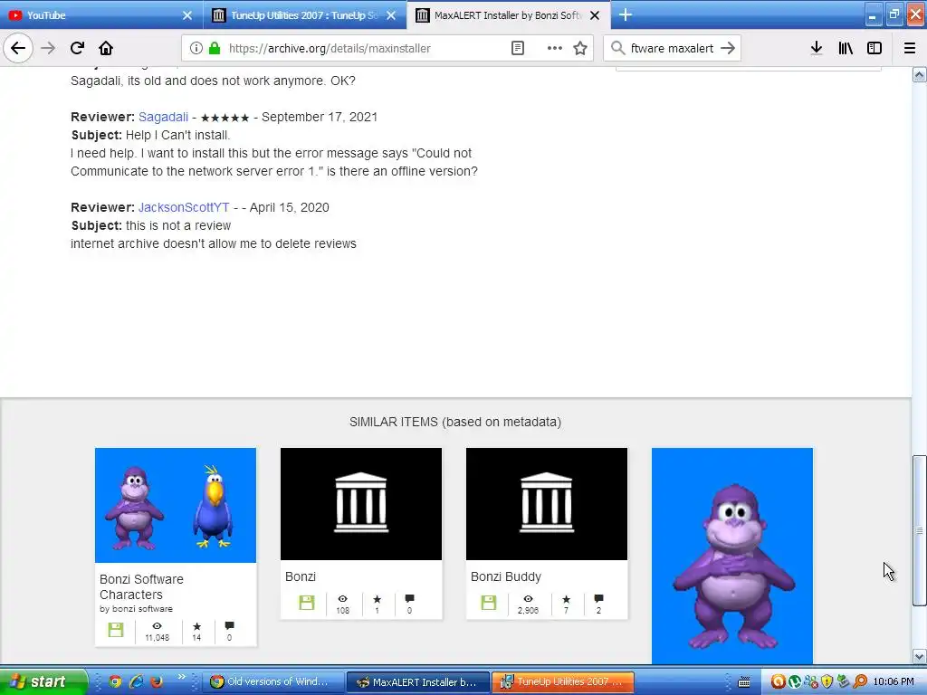Expand the quick launch overflow chevron
The image size is (927, 695).
pyautogui.click(x=181, y=676)
